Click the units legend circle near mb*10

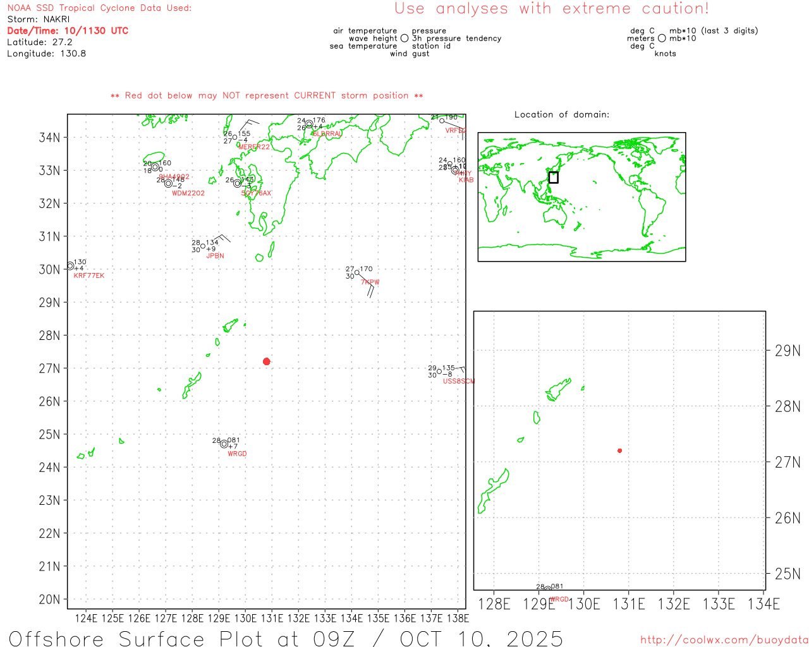pyautogui.click(x=662, y=39)
